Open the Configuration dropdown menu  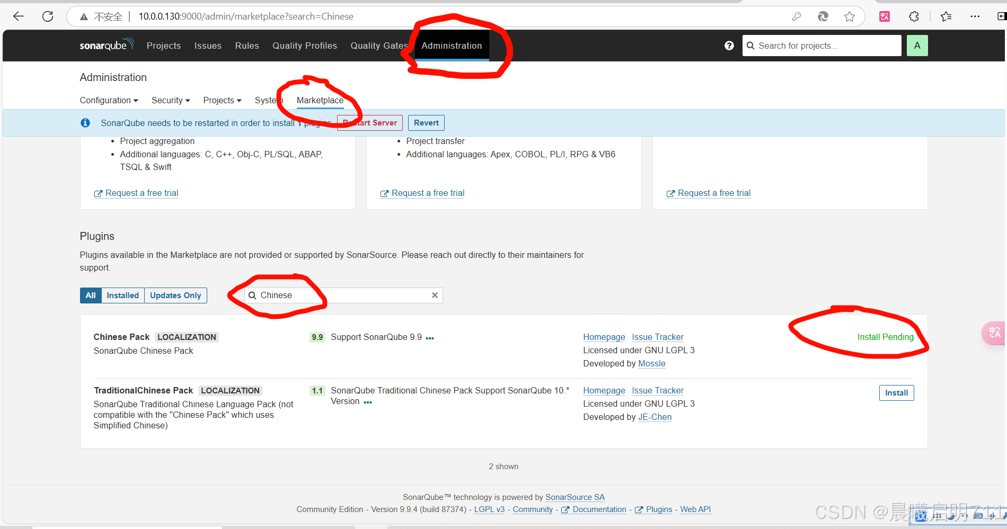point(109,100)
